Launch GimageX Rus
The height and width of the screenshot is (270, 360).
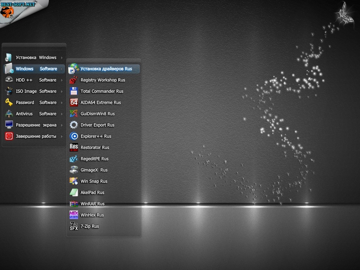(104, 170)
